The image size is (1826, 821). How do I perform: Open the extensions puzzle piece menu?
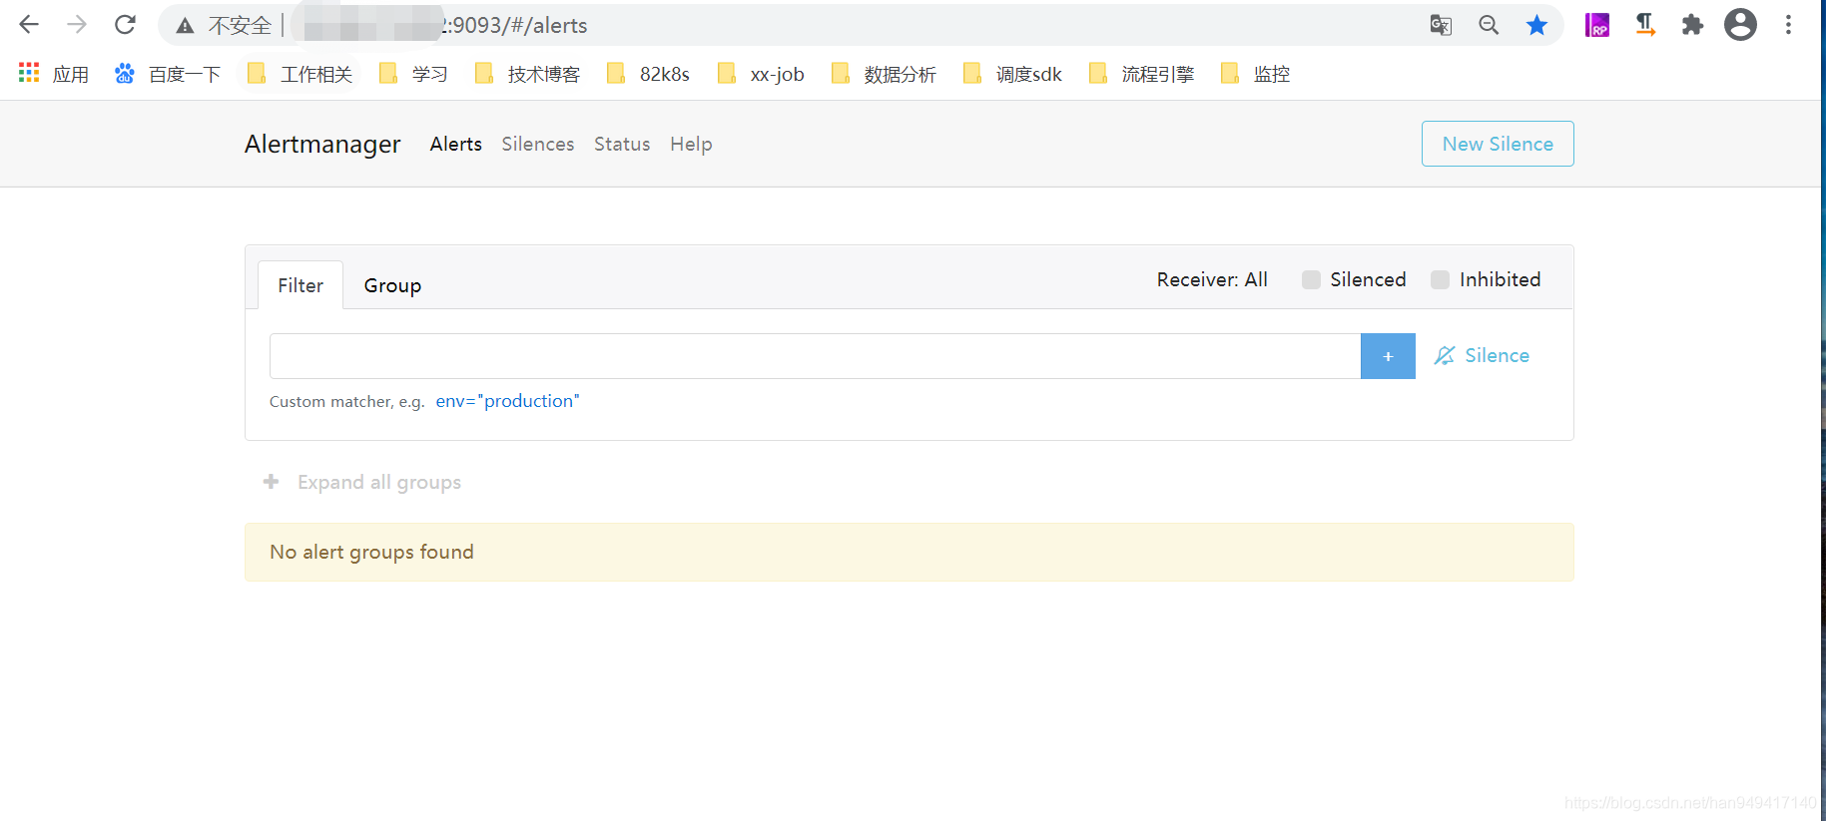tap(1692, 25)
